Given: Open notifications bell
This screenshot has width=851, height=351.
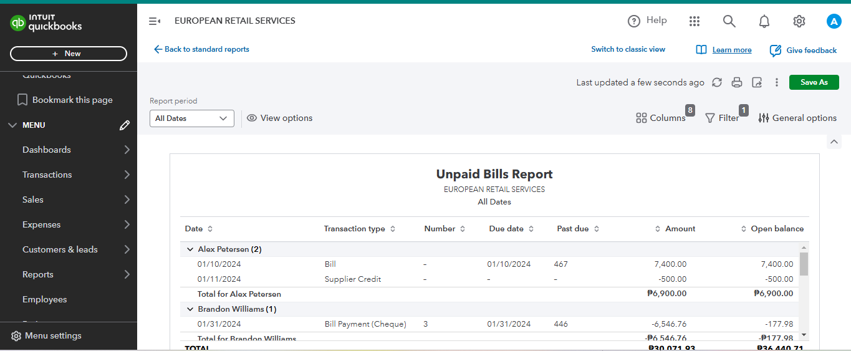Looking at the screenshot, I should tap(764, 21).
